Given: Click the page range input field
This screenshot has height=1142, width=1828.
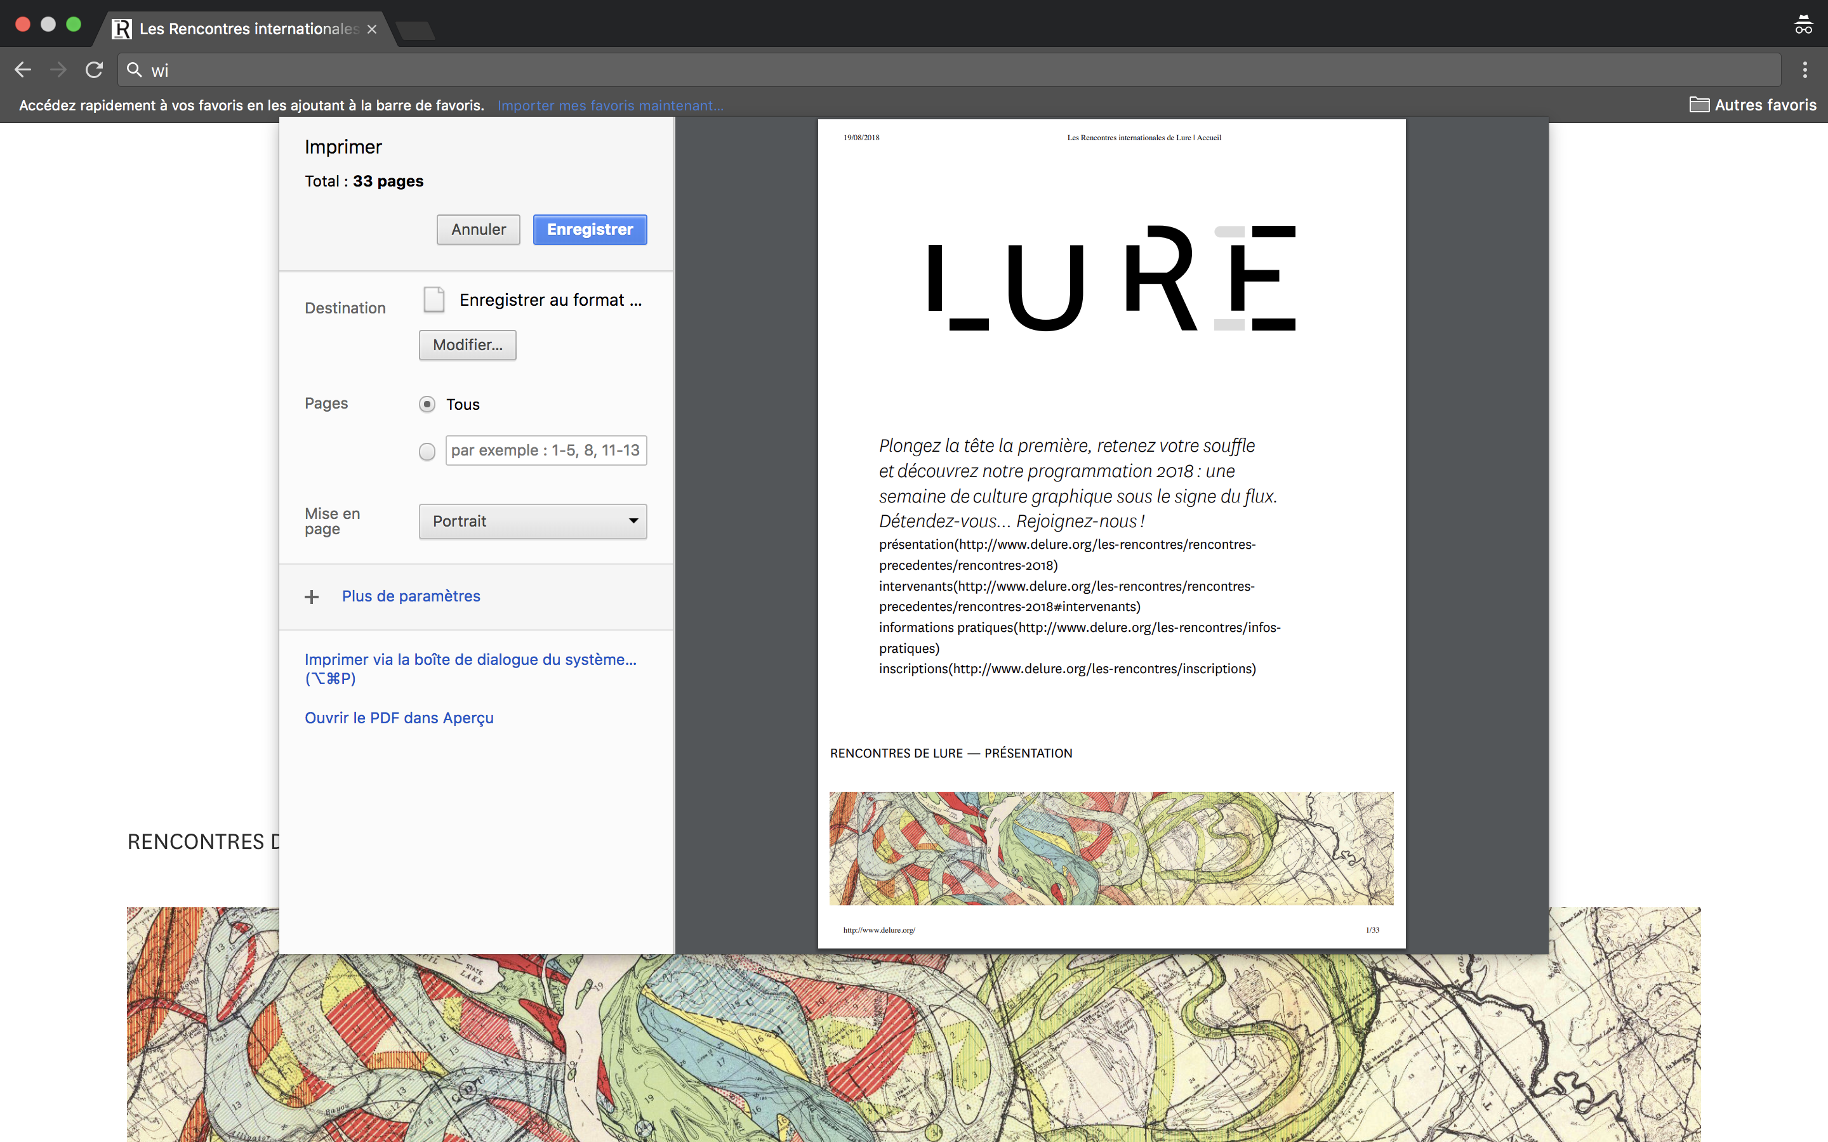Looking at the screenshot, I should pos(545,450).
